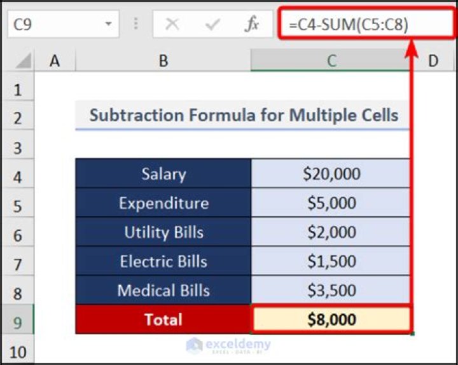This screenshot has width=458, height=365.
Task: Select row 4 header
Action: pos(18,174)
